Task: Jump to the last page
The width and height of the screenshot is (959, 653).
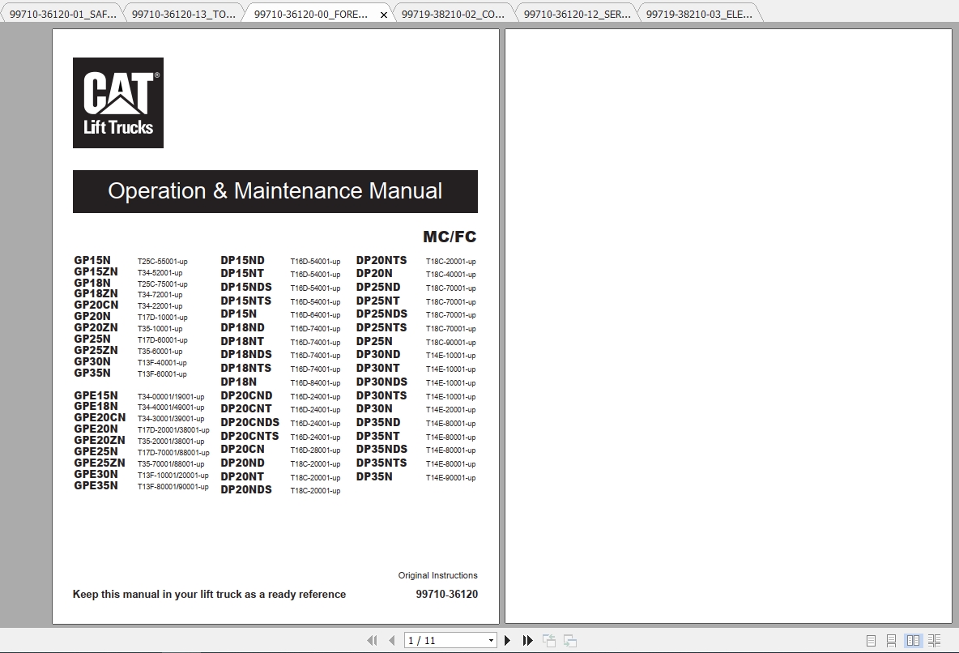Action: click(528, 640)
